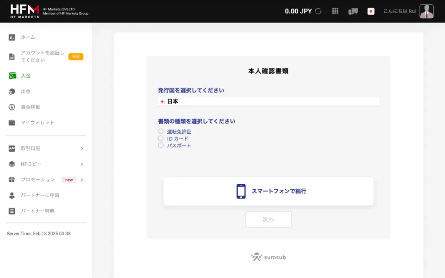Refresh the 0.00 JPY balance
The height and width of the screenshot is (278, 445).
click(x=318, y=11)
